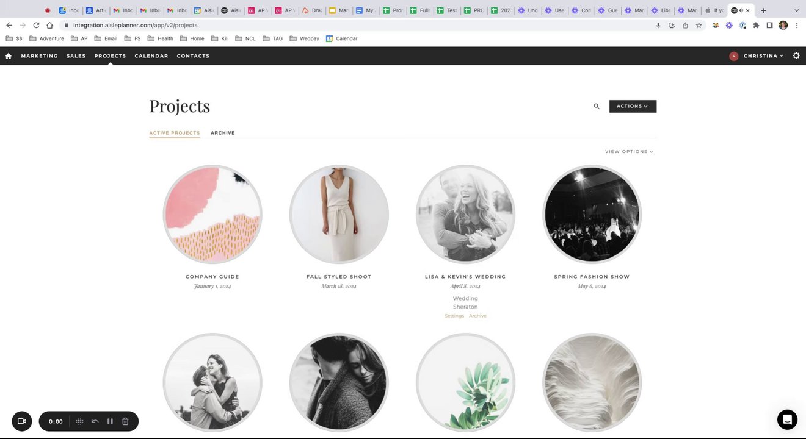806x439 pixels.
Task: Open the password manager extension icon
Action: pyautogui.click(x=742, y=25)
